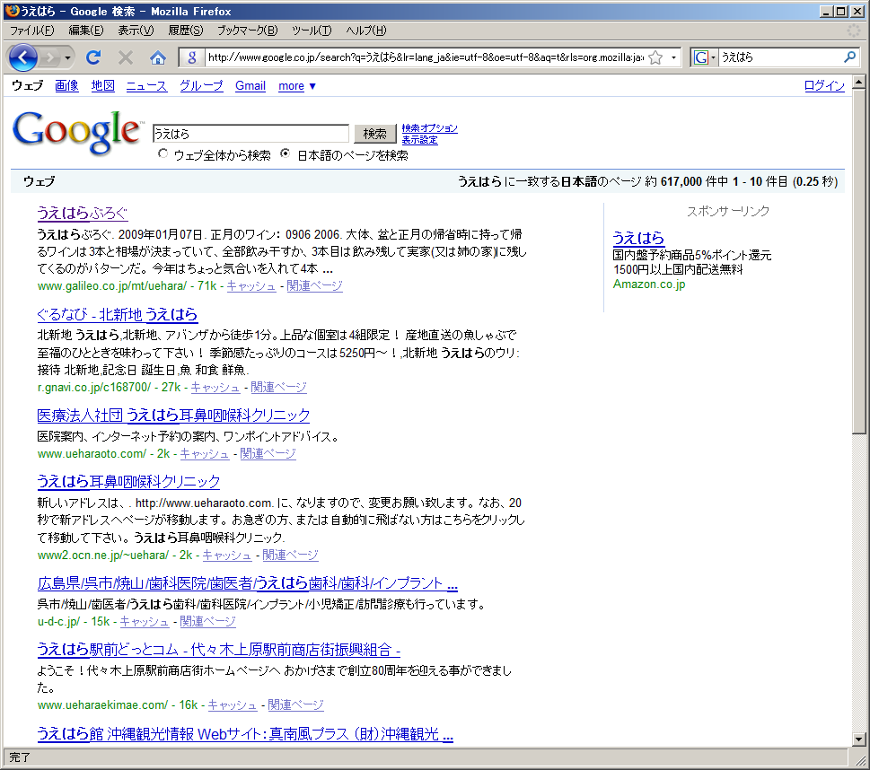Viewport: 870px width, 770px height.
Task: Click the 地図 link in Google navigation
Action: 102,85
